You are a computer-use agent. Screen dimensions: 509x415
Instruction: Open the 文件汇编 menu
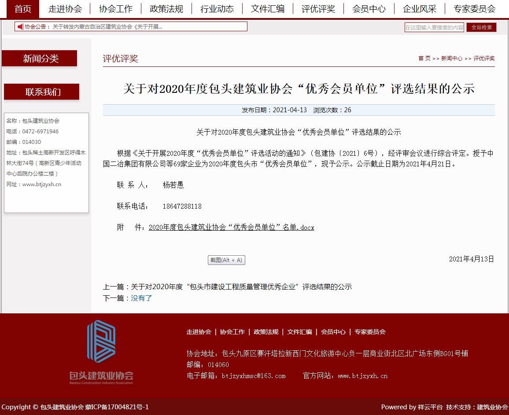pos(268,9)
